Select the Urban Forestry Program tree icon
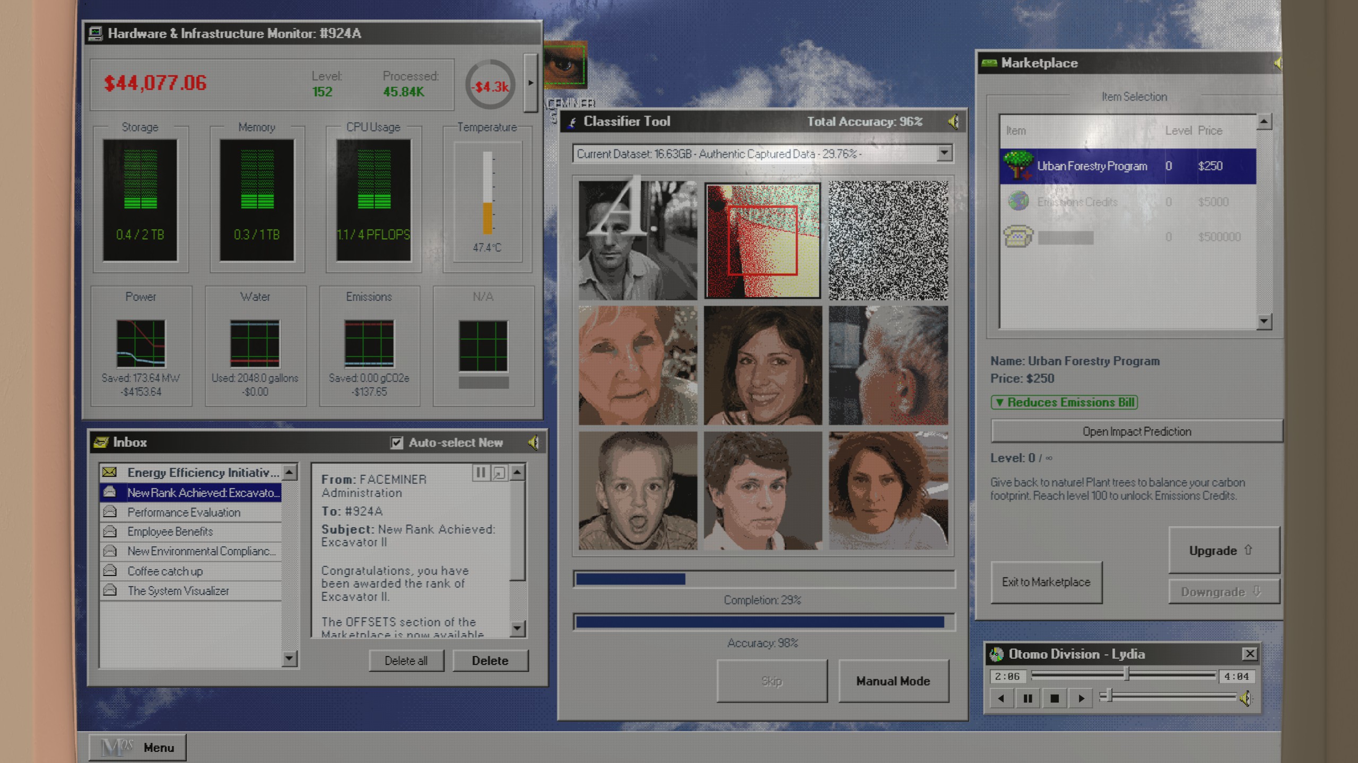The width and height of the screenshot is (1358, 763). click(1018, 165)
